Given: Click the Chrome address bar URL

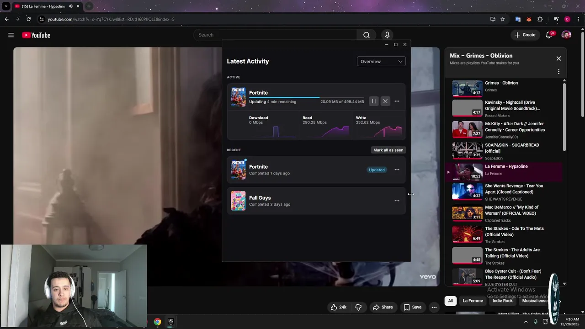Looking at the screenshot, I should [111, 19].
